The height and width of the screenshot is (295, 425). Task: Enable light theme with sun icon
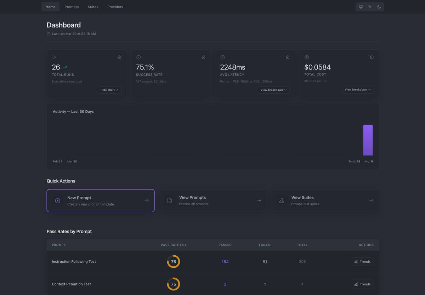pos(370,7)
